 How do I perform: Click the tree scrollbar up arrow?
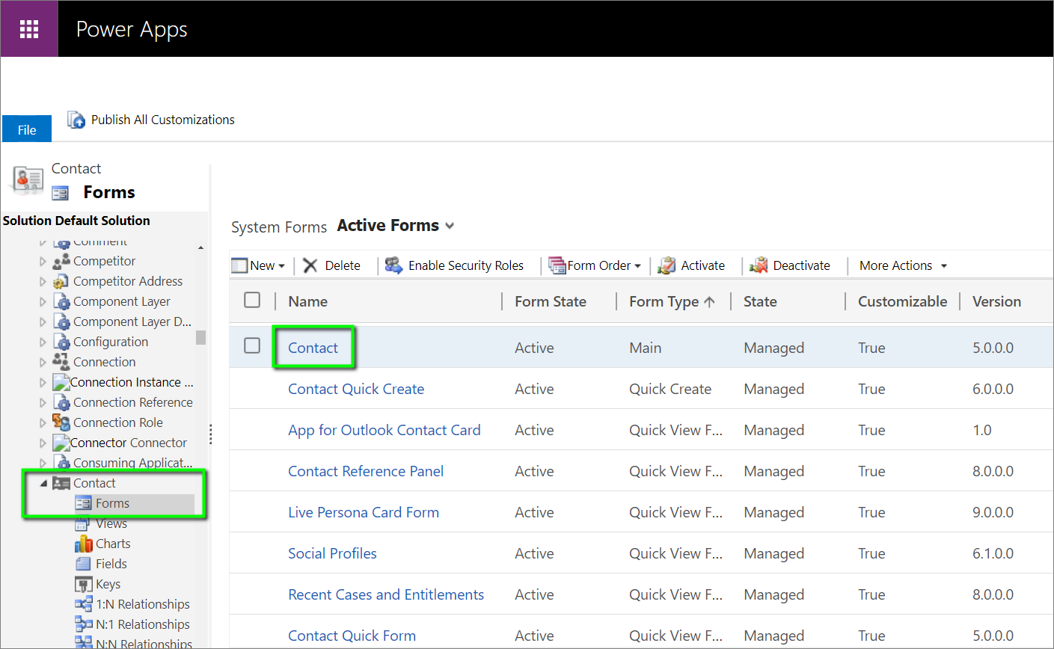[x=200, y=247]
